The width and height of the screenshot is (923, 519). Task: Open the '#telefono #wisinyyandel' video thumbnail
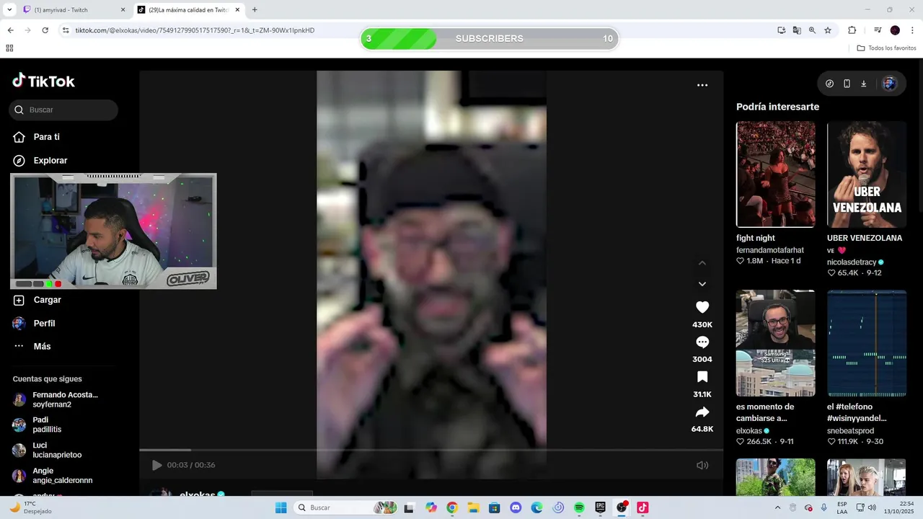pos(867,343)
